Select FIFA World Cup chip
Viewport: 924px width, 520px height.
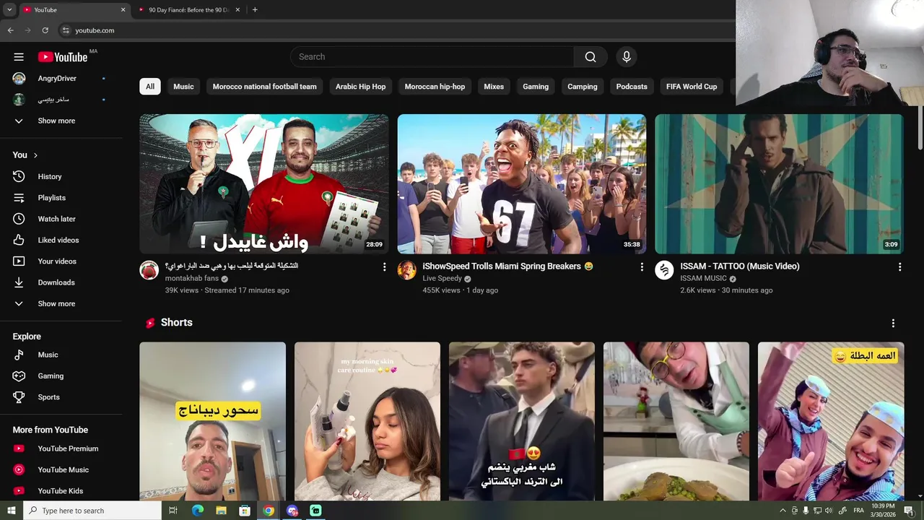click(692, 87)
